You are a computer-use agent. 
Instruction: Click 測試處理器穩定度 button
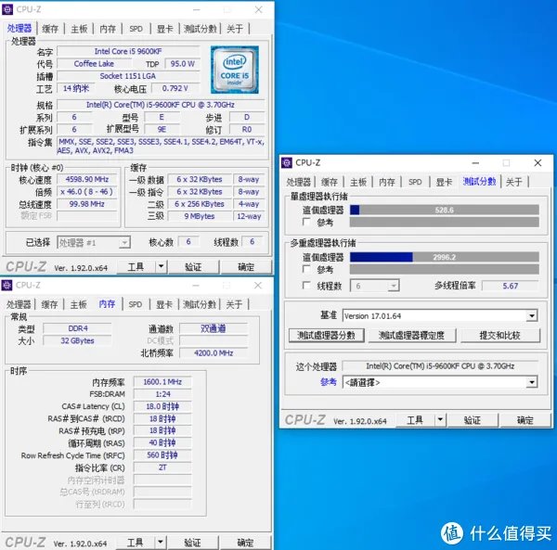tap(412, 335)
